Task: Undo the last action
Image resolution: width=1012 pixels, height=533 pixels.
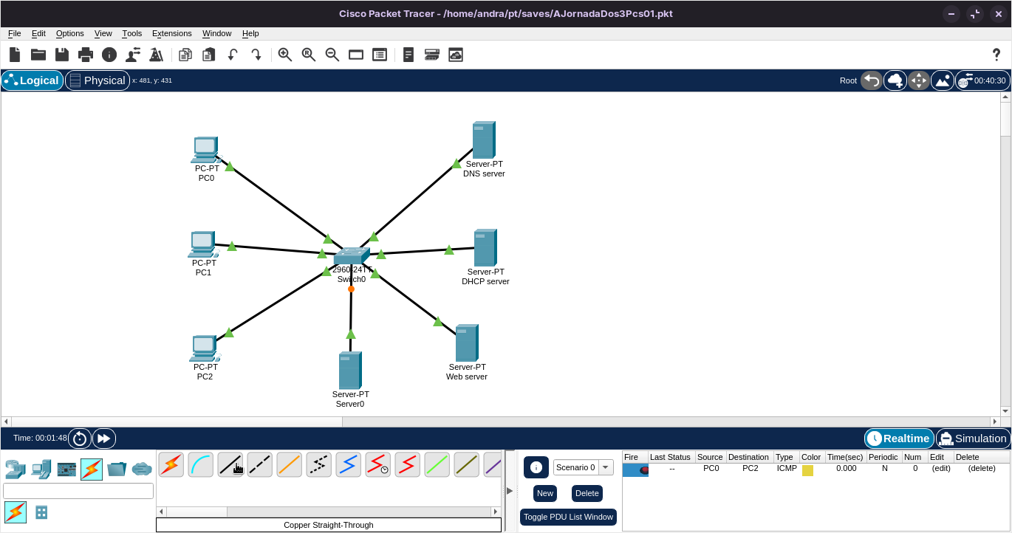Action: 233,55
